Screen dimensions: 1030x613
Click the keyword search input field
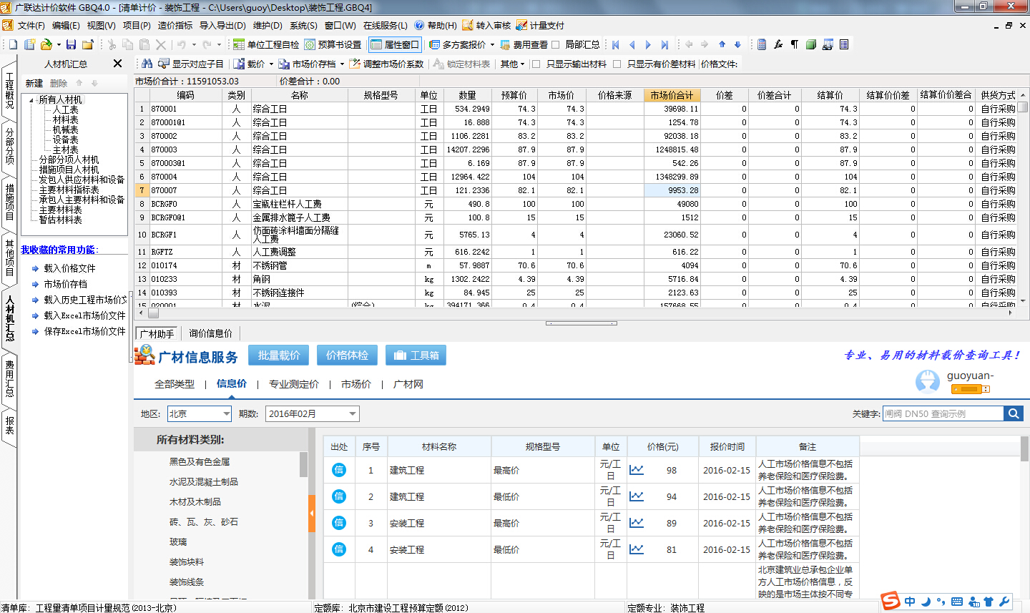[x=943, y=413]
